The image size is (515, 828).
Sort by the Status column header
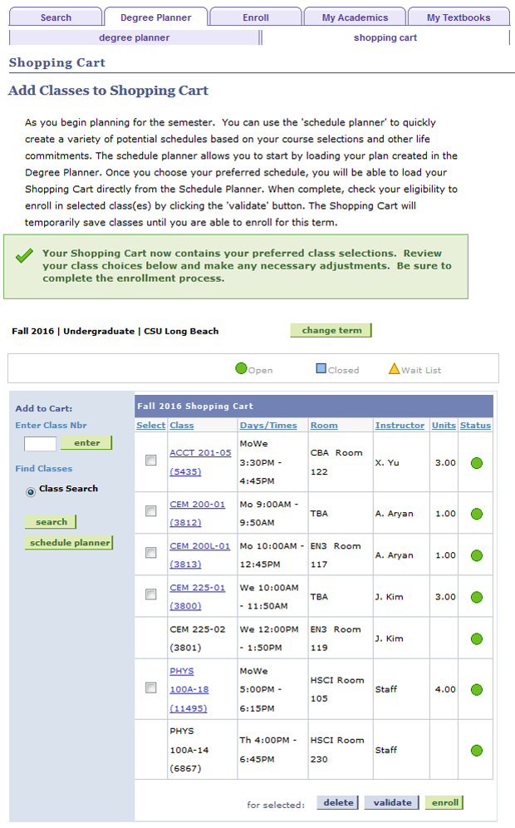point(475,425)
